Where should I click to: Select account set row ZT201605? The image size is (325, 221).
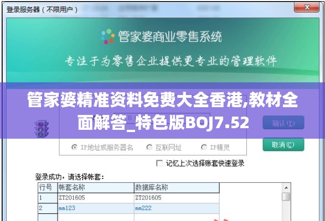(x=128, y=198)
